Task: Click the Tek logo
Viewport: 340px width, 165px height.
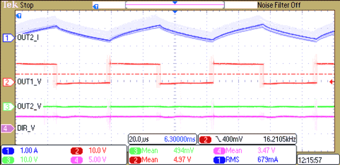Action: click(x=9, y=5)
